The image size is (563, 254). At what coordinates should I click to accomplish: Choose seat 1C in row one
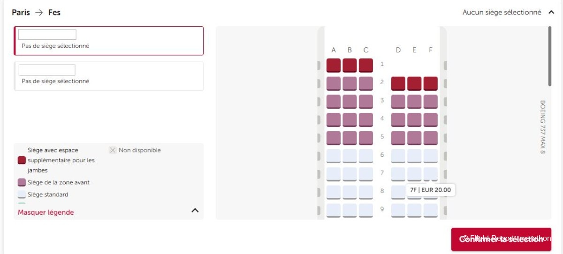coord(366,65)
